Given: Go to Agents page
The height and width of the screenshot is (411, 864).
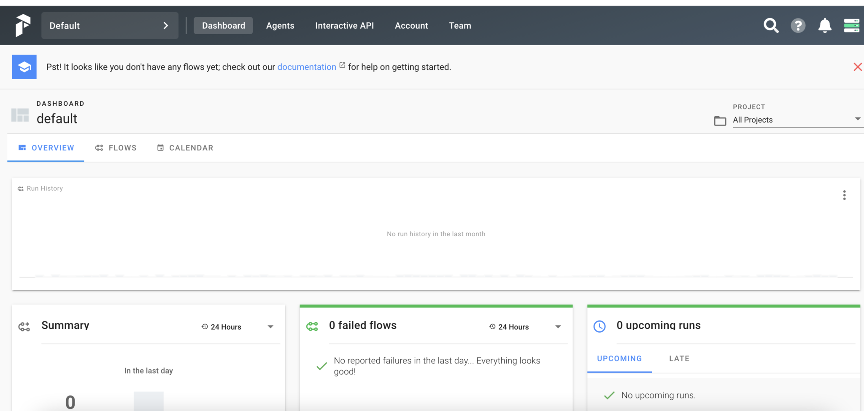Looking at the screenshot, I should coord(280,26).
